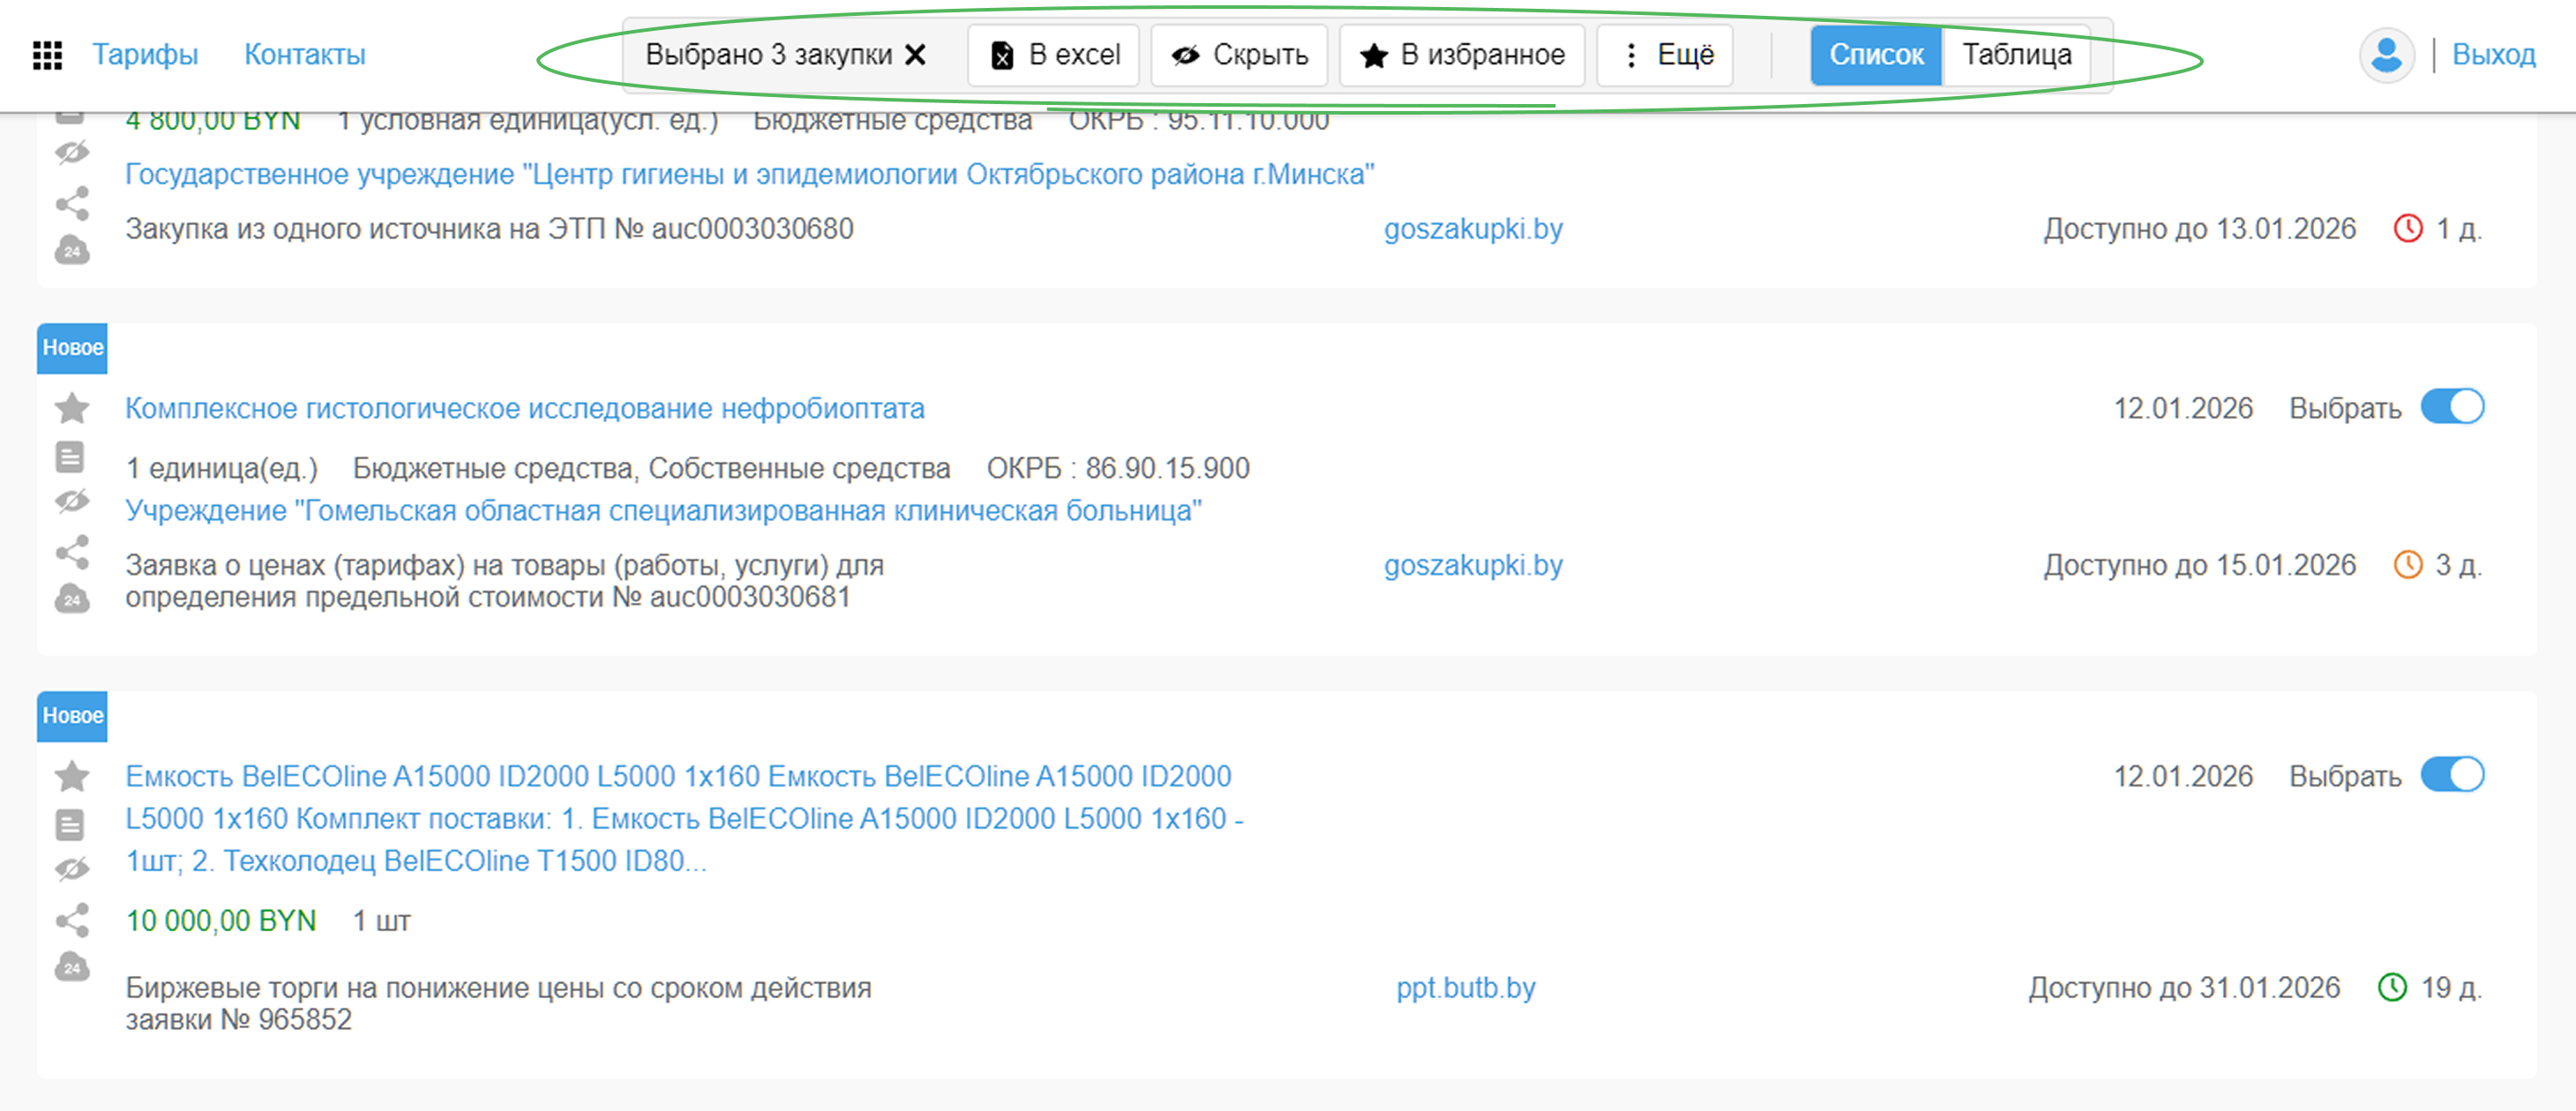Share the BelECOline container purchase
The height and width of the screenshot is (1111, 2576).
(x=72, y=921)
